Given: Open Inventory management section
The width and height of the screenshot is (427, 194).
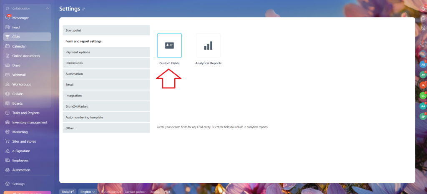Looking at the screenshot, I should (x=30, y=122).
